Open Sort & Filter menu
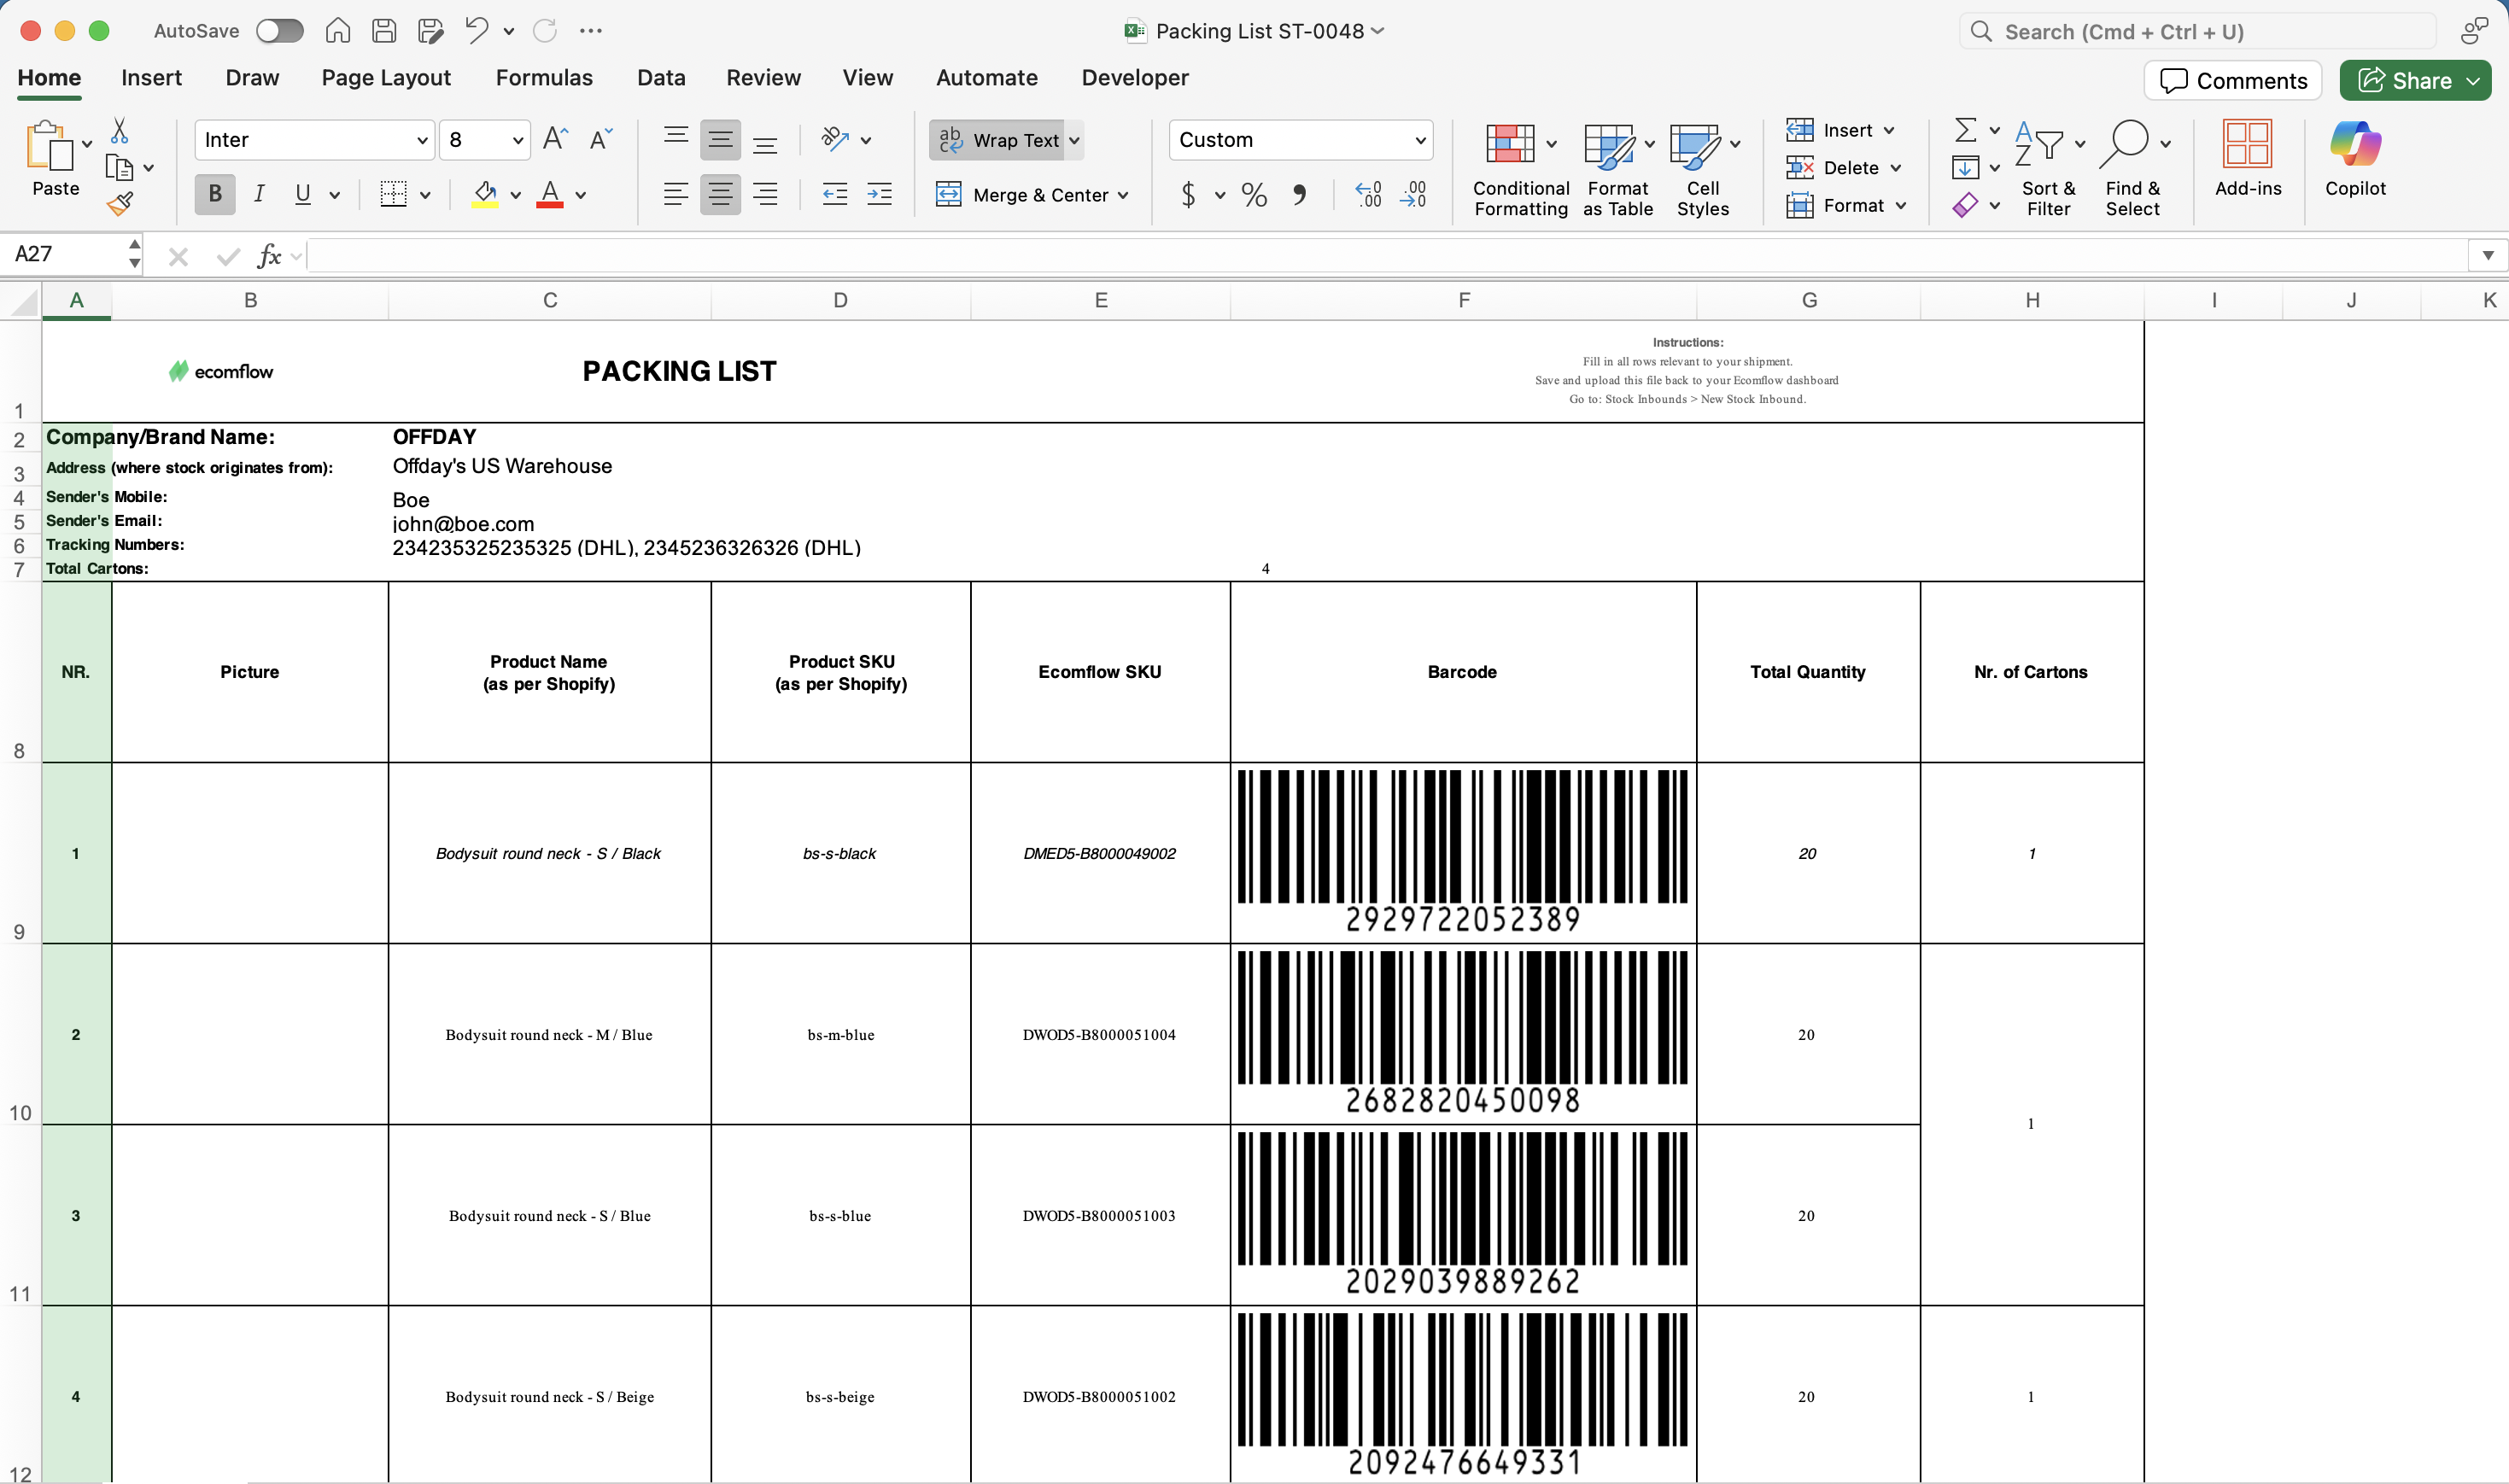2509x1484 pixels. pyautogui.click(x=2048, y=168)
